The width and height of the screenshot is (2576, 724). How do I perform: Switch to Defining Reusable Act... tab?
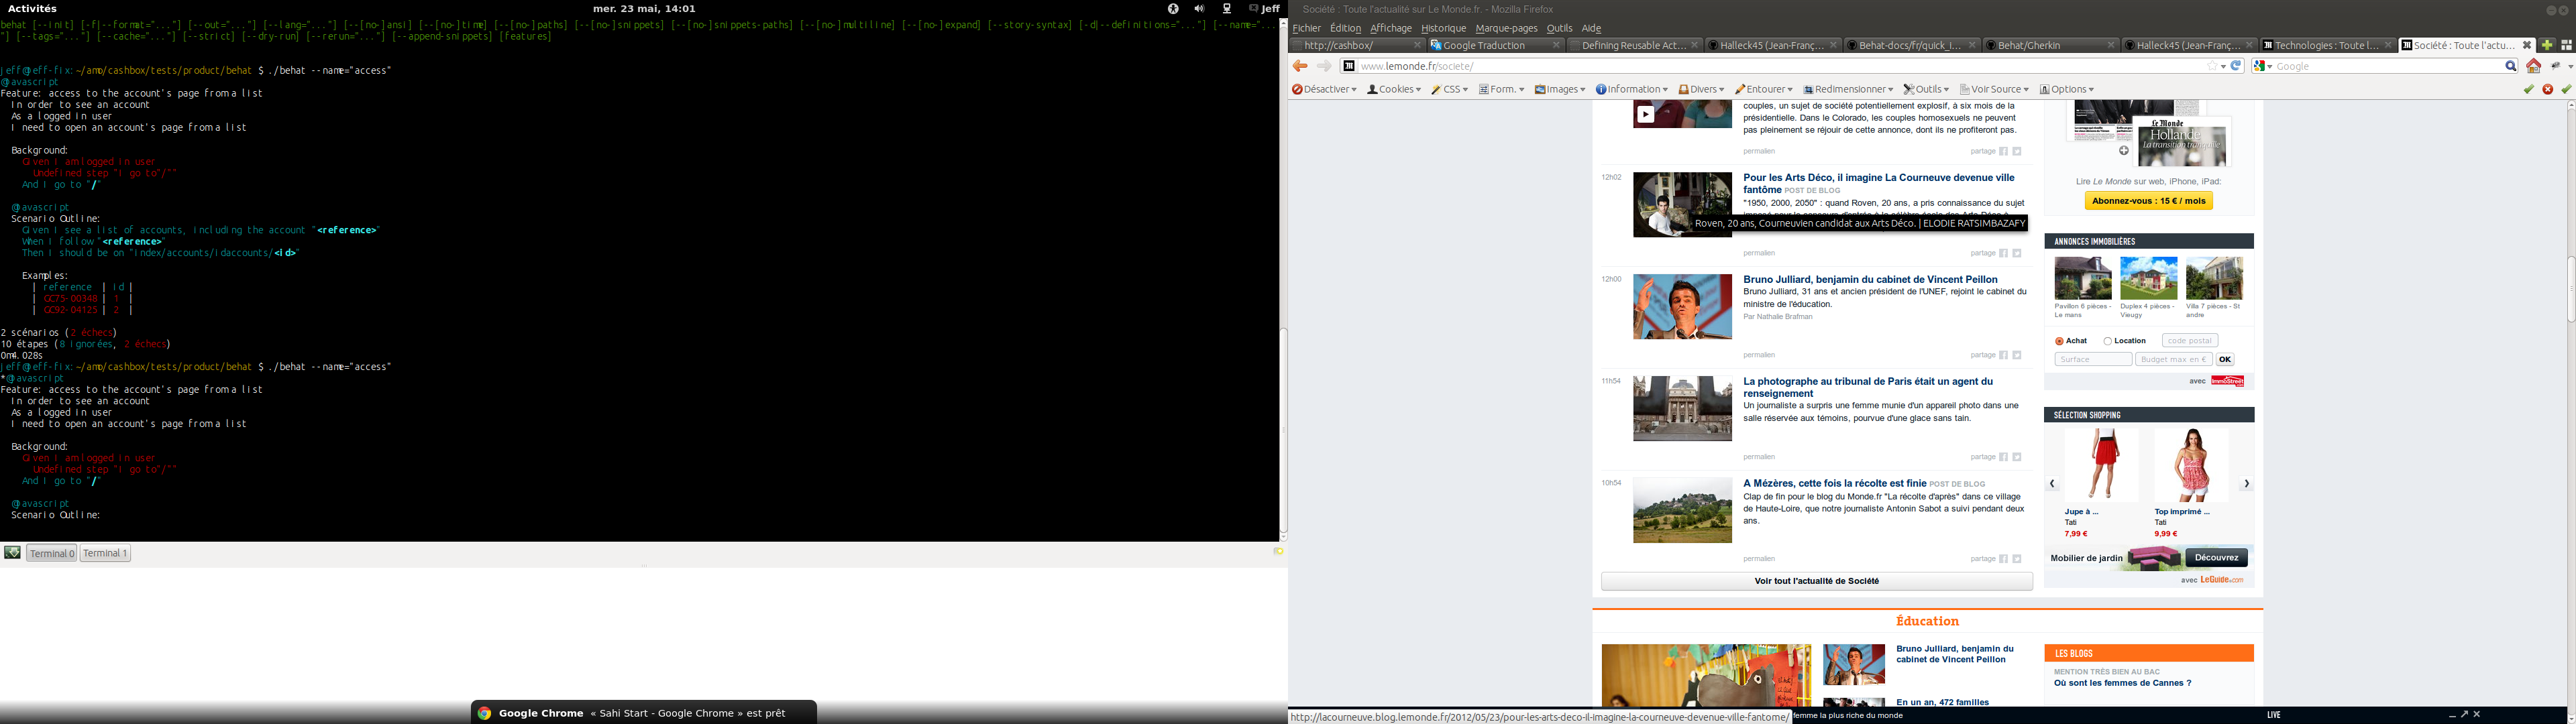click(x=1634, y=45)
